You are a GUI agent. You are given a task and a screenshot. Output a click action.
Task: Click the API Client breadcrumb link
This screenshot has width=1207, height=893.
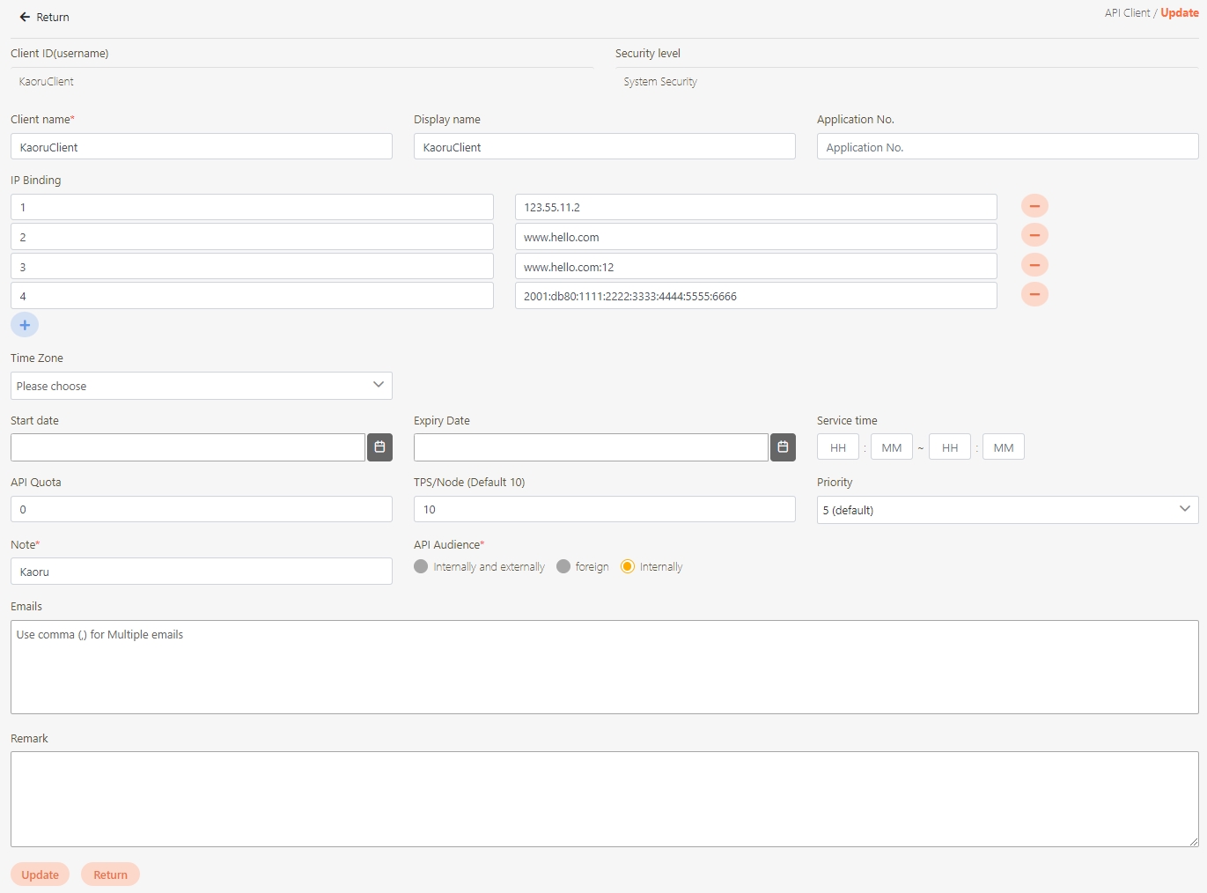(x=1127, y=13)
